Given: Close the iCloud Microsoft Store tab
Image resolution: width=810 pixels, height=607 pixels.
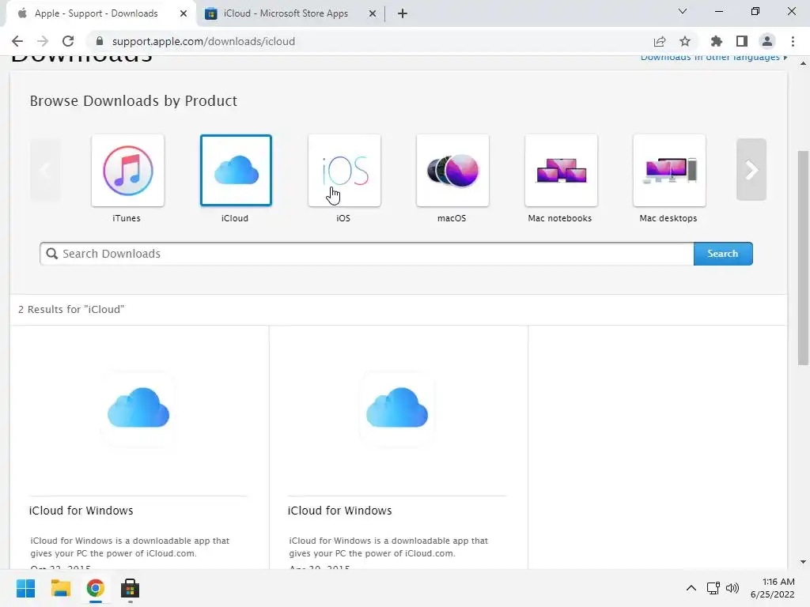Looking at the screenshot, I should click(x=373, y=13).
